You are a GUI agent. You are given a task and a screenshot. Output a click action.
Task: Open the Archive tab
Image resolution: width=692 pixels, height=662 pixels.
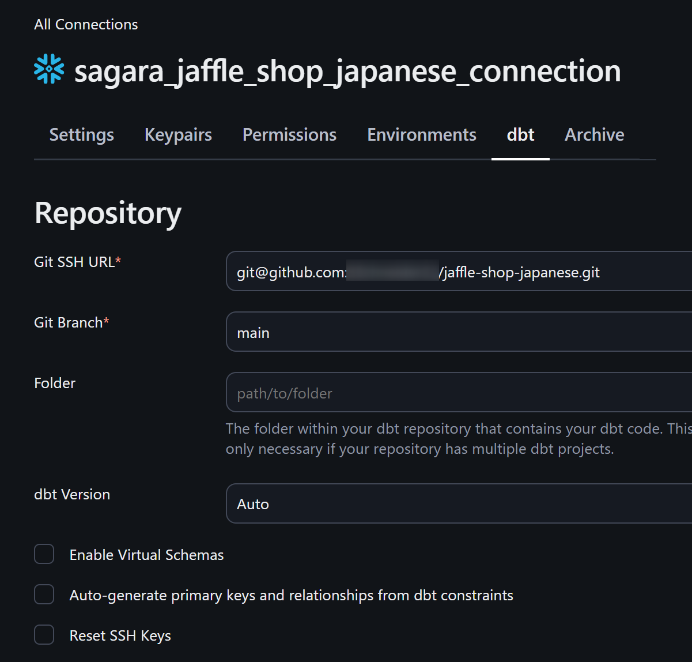pyautogui.click(x=594, y=135)
